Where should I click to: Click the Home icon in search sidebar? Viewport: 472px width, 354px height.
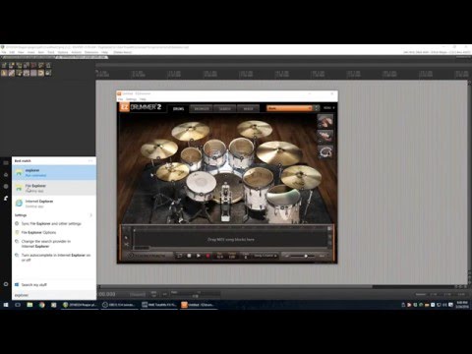point(6,175)
